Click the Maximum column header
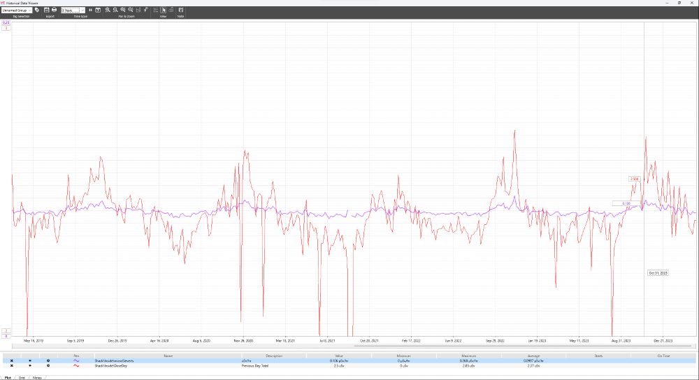Screen dimensions: 699x380 click(469, 356)
